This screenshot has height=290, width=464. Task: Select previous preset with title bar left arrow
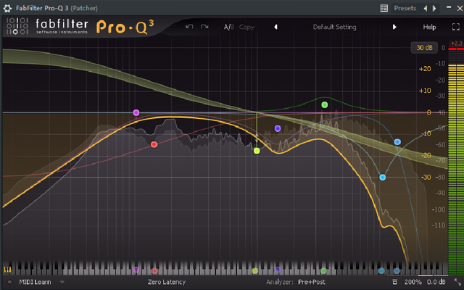tap(426, 8)
